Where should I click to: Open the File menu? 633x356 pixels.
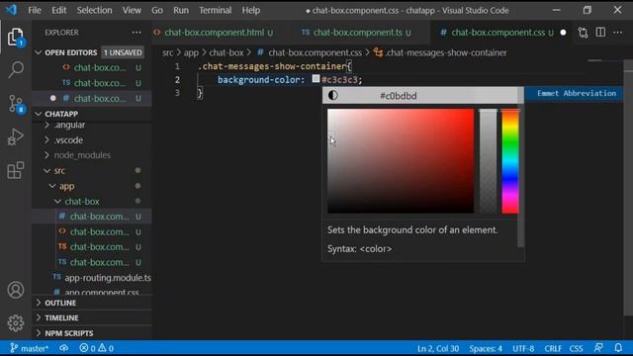[35, 10]
